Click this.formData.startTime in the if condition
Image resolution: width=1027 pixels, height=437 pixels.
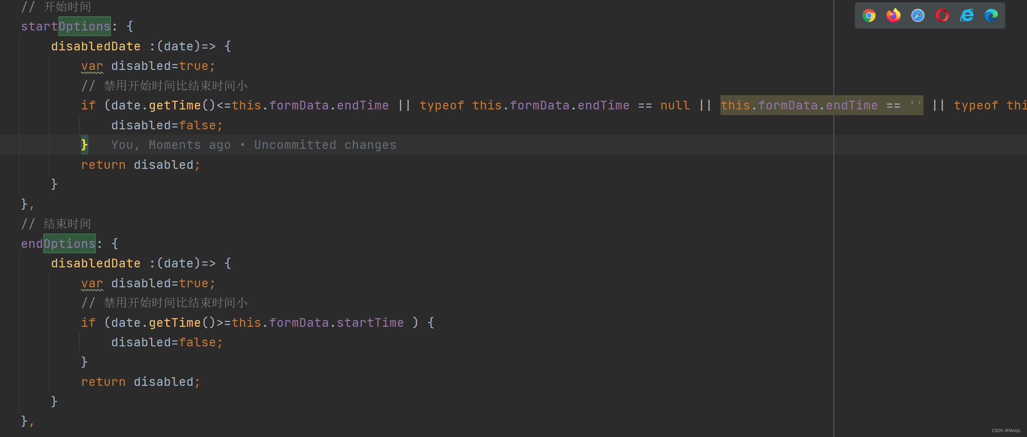[318, 323]
